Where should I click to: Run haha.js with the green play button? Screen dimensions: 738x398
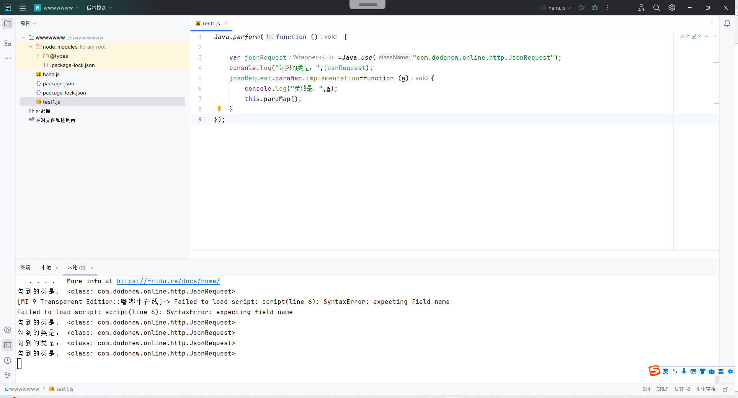pyautogui.click(x=582, y=8)
